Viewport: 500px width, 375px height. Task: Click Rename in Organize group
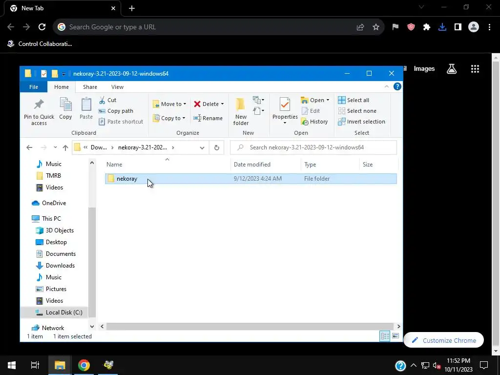(x=208, y=118)
